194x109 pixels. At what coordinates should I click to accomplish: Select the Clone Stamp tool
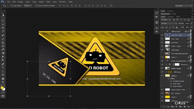point(3,42)
